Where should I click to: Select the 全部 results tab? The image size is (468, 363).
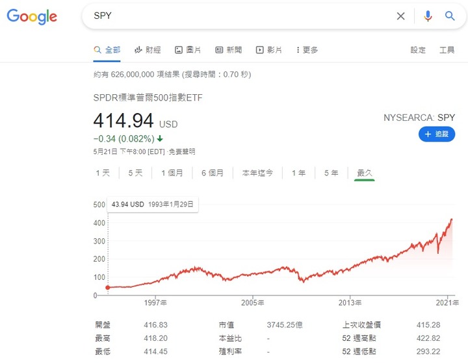coord(107,50)
